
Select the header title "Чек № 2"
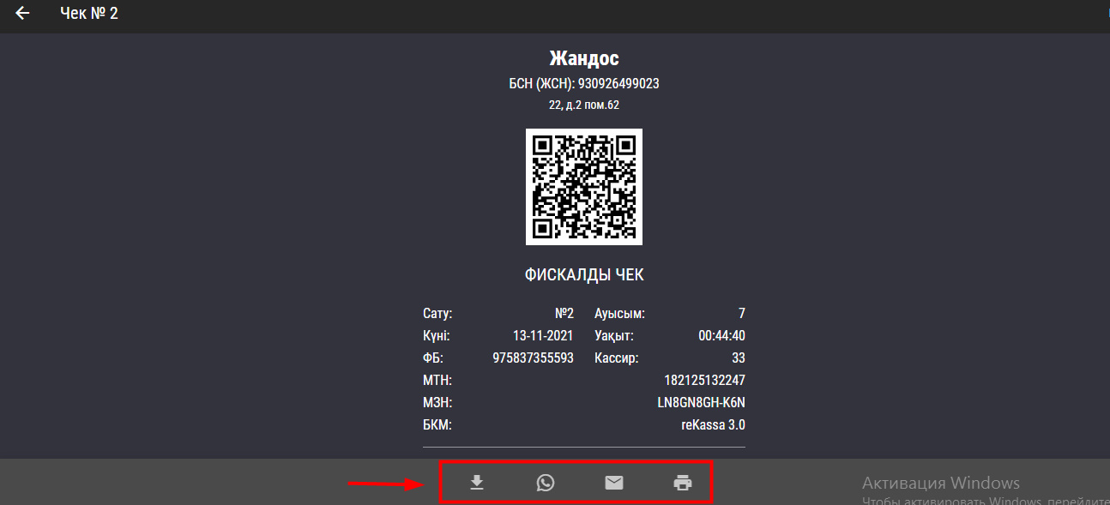click(x=89, y=14)
